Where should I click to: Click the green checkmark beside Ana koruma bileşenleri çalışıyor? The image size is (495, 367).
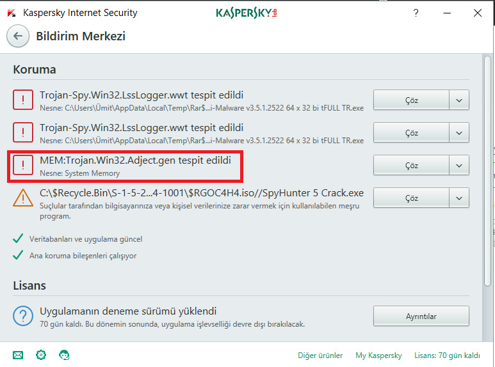pyautogui.click(x=18, y=255)
